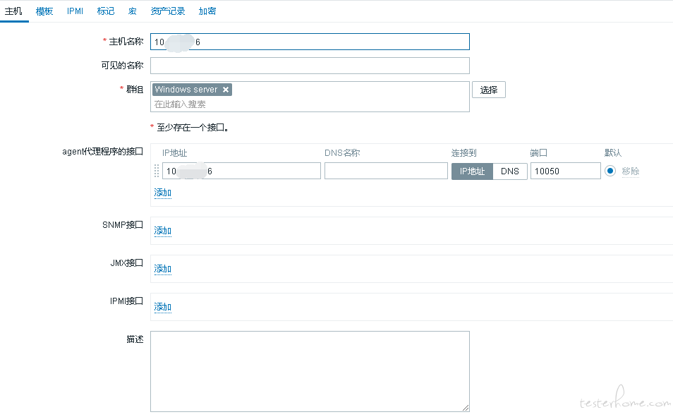The width and height of the screenshot is (673, 417).
Task: Switch 连接到 option to DNS
Action: (509, 171)
